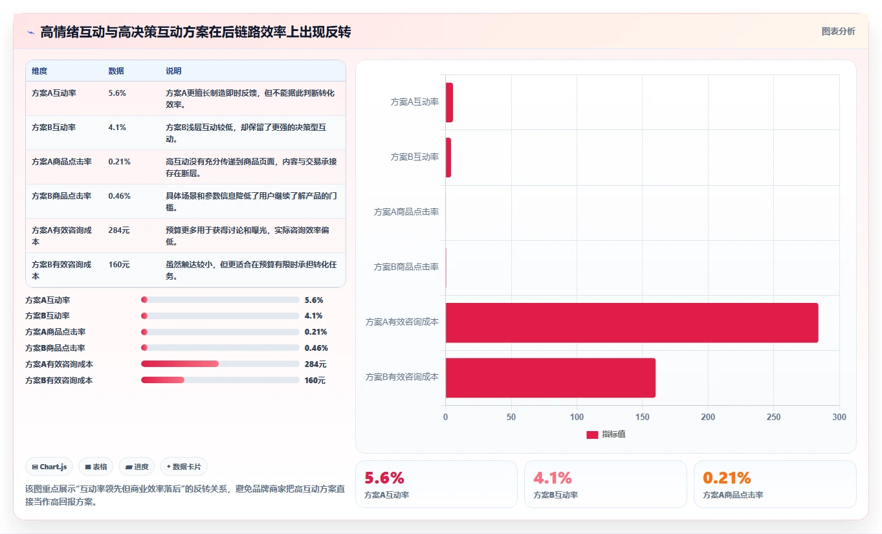Select the 方案A商品点击率 table row label

tap(61, 162)
